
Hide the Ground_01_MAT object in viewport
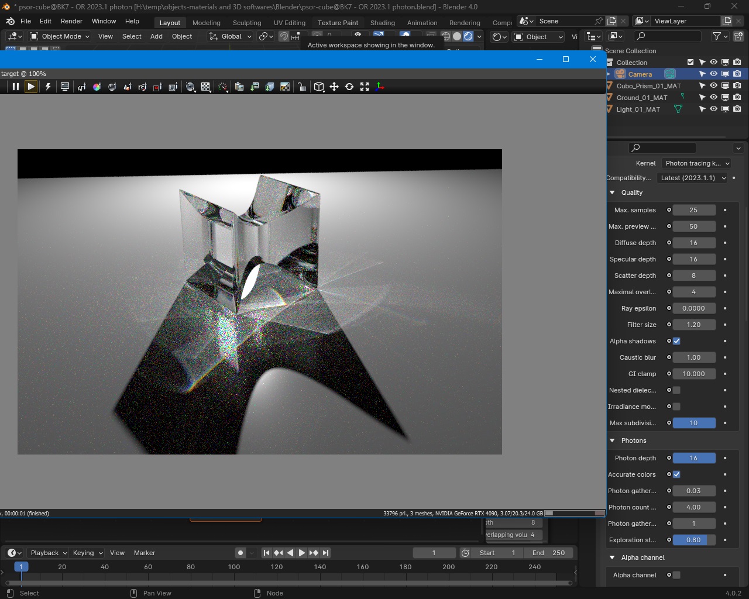713,97
